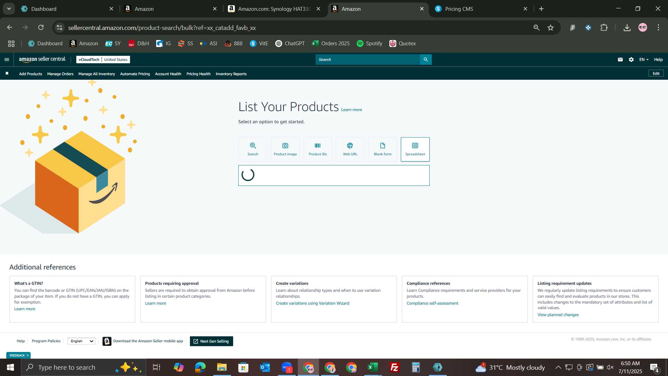Click Learn more under Products requiring approval
This screenshot has height=376, width=668.
point(156,303)
